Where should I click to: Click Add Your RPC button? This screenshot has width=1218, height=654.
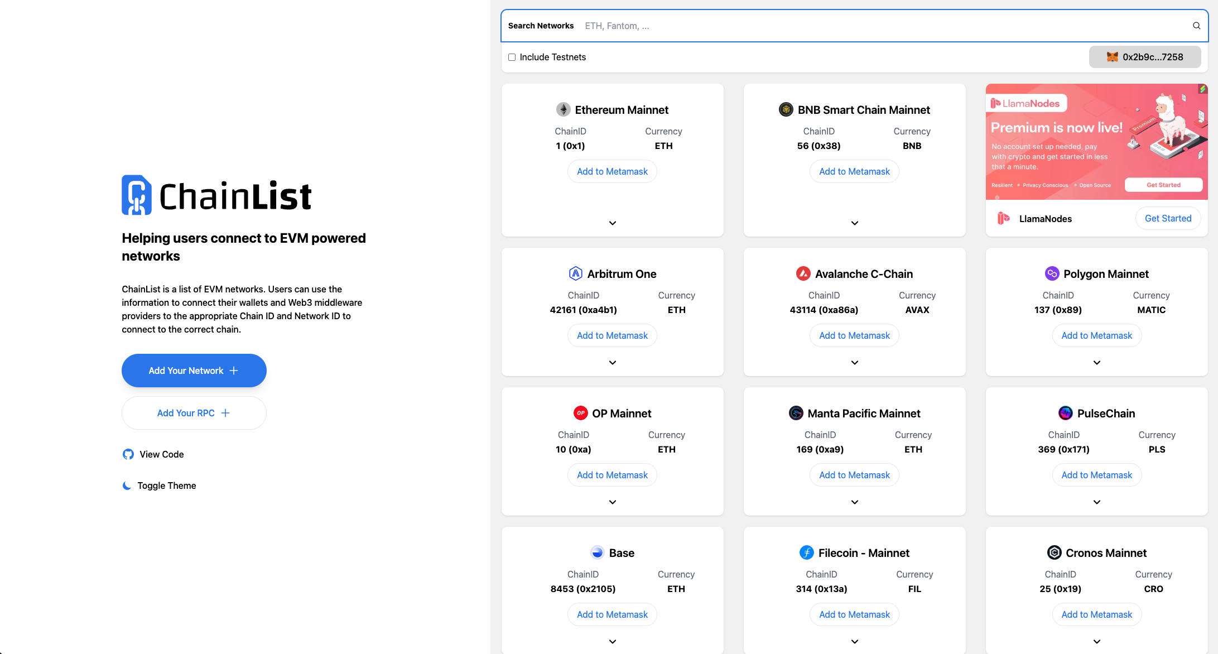coord(194,413)
